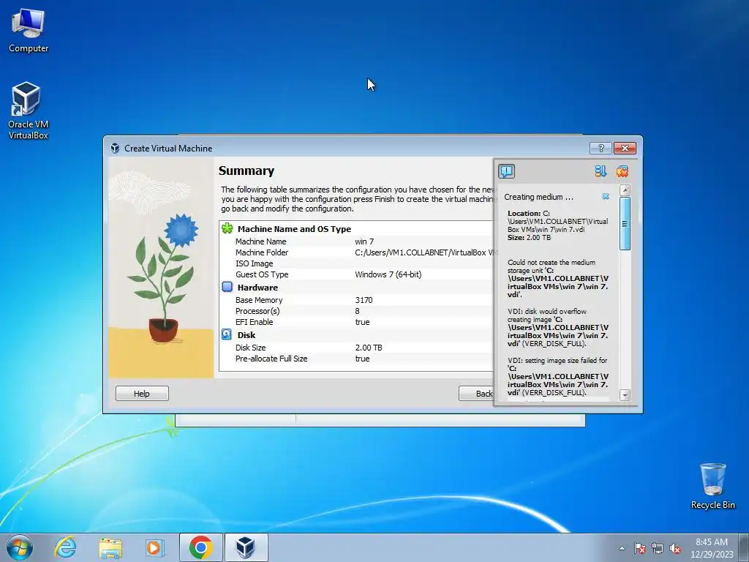The height and width of the screenshot is (562, 749).
Task: Show hidden system tray icons
Action: click(x=622, y=548)
